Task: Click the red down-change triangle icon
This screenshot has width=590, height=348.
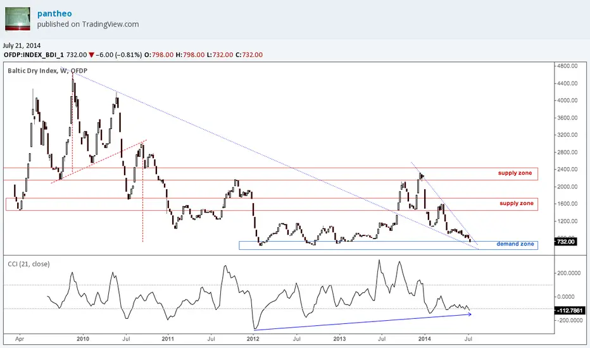Action: pos(91,55)
